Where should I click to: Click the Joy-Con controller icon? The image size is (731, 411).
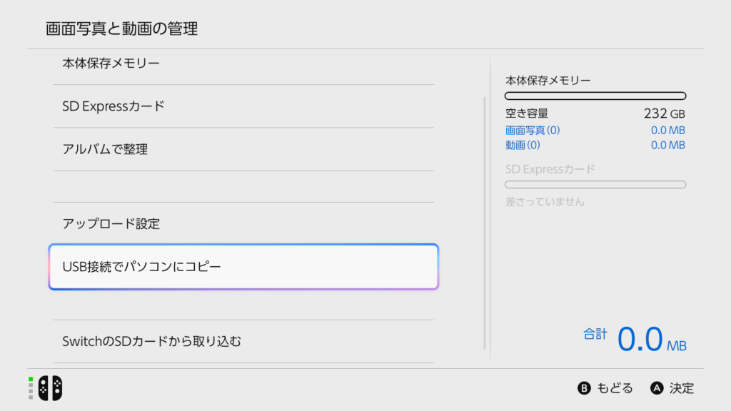(51, 387)
